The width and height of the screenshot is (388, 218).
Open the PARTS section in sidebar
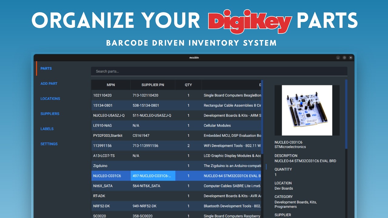pos(46,68)
